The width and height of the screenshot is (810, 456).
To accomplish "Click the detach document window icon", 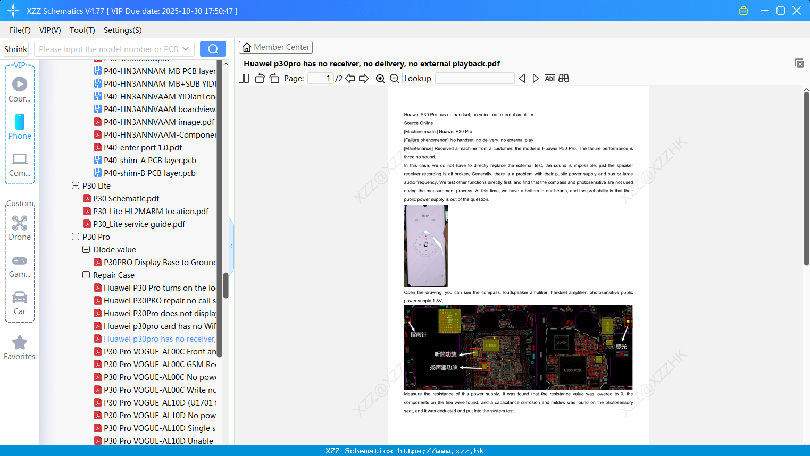I will coord(799,63).
